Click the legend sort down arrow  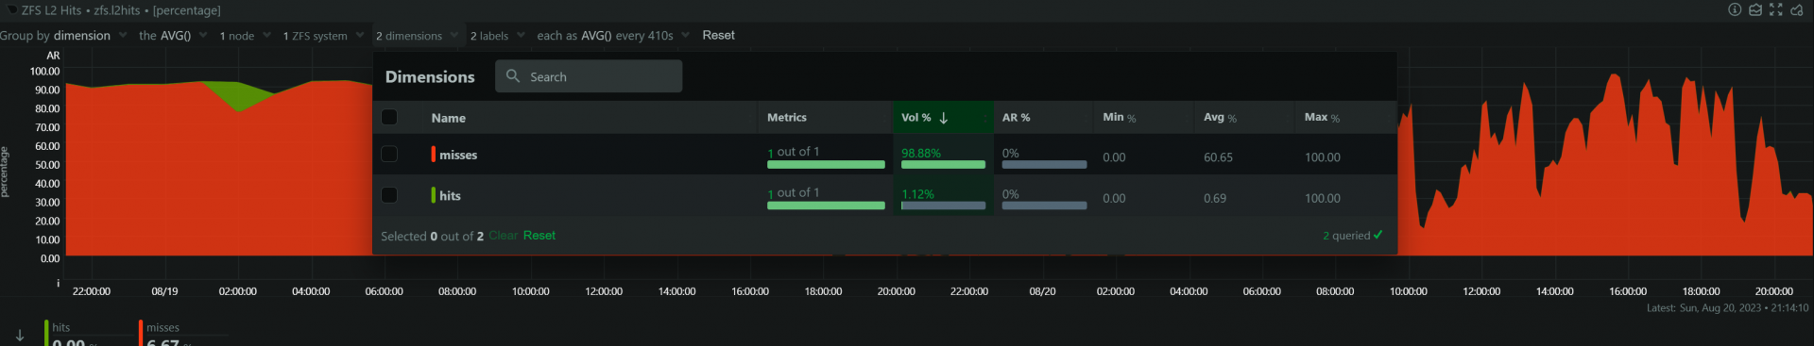tap(20, 336)
